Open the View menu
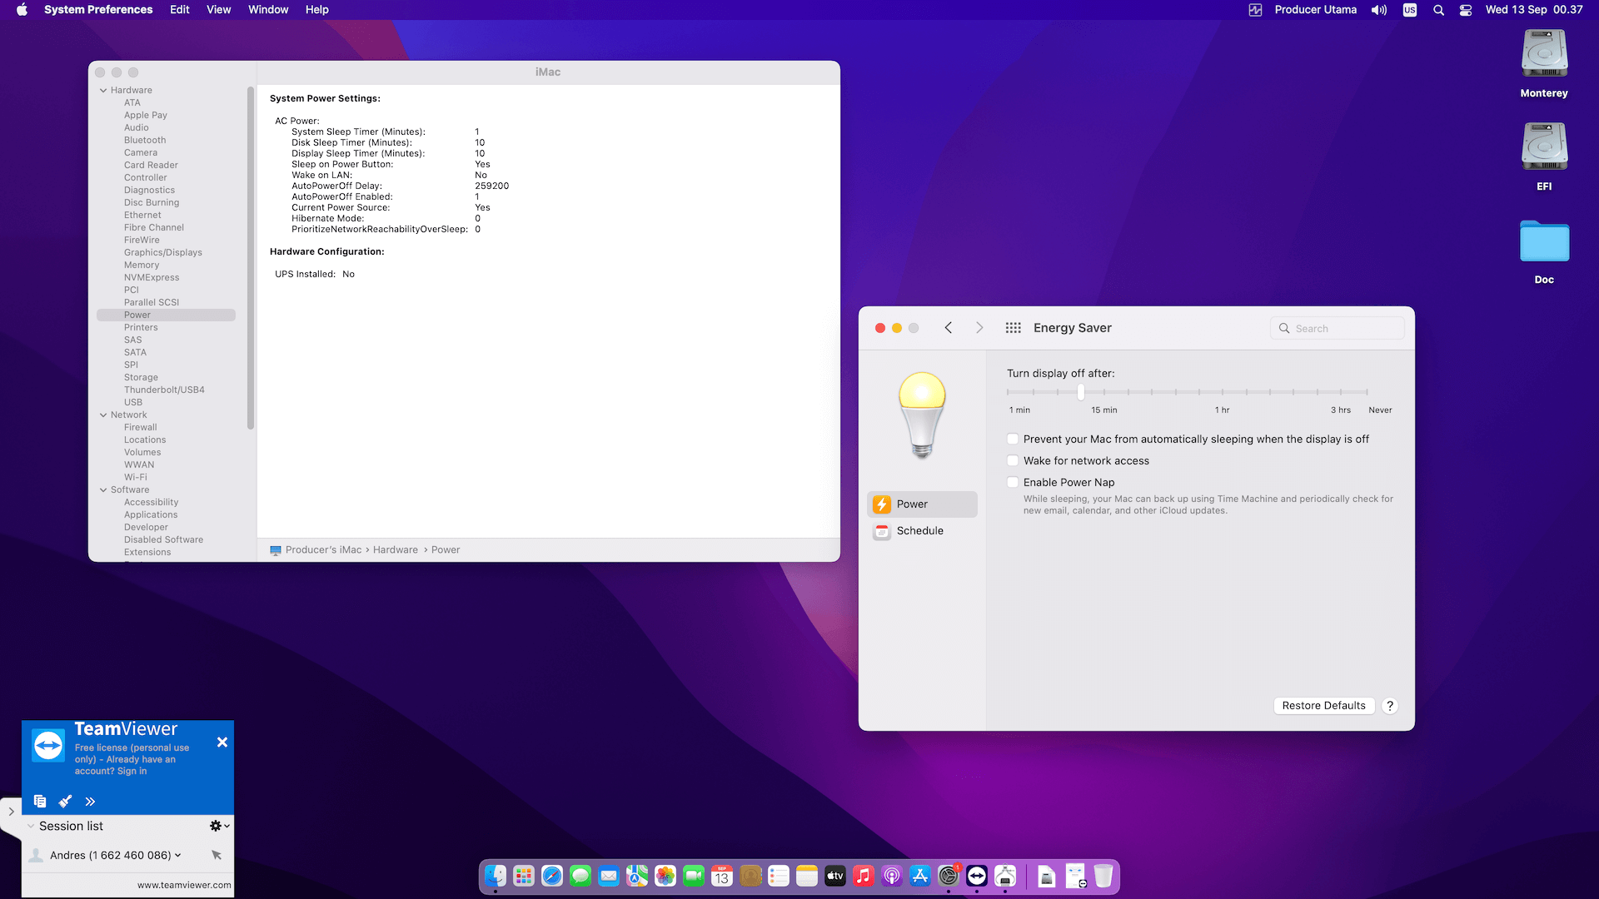This screenshot has width=1599, height=899. tap(218, 10)
